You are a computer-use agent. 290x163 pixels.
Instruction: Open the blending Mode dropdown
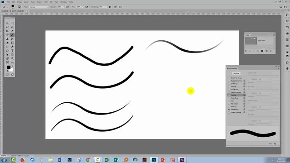[x=39, y=7]
